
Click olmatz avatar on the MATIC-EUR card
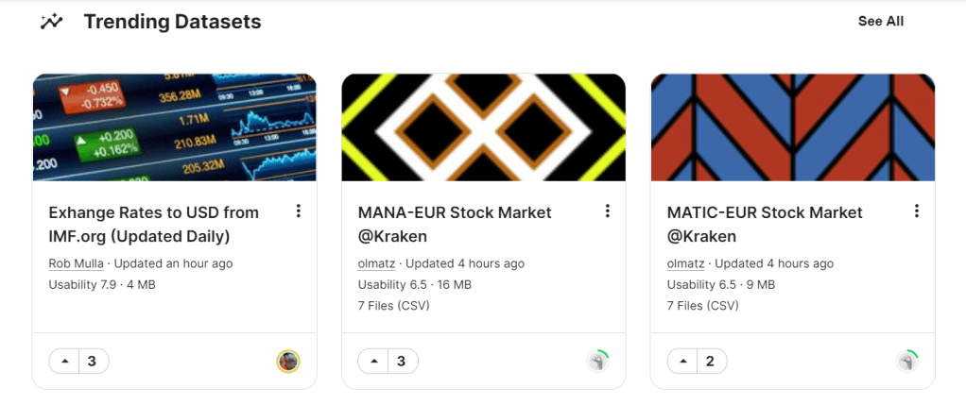[x=906, y=361]
